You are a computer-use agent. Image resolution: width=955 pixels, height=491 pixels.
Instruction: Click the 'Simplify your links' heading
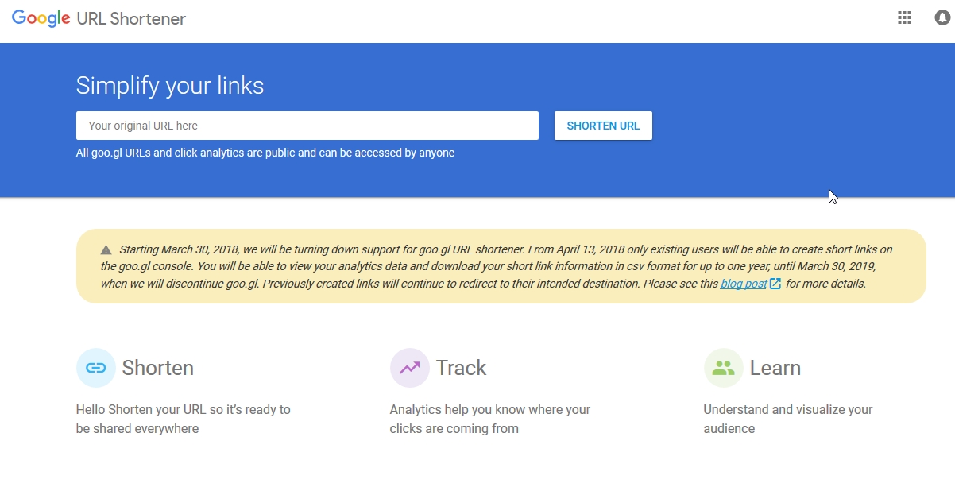170,86
